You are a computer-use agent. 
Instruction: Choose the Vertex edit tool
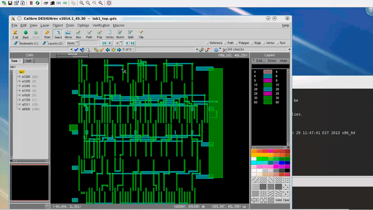pyautogui.click(x=110, y=34)
